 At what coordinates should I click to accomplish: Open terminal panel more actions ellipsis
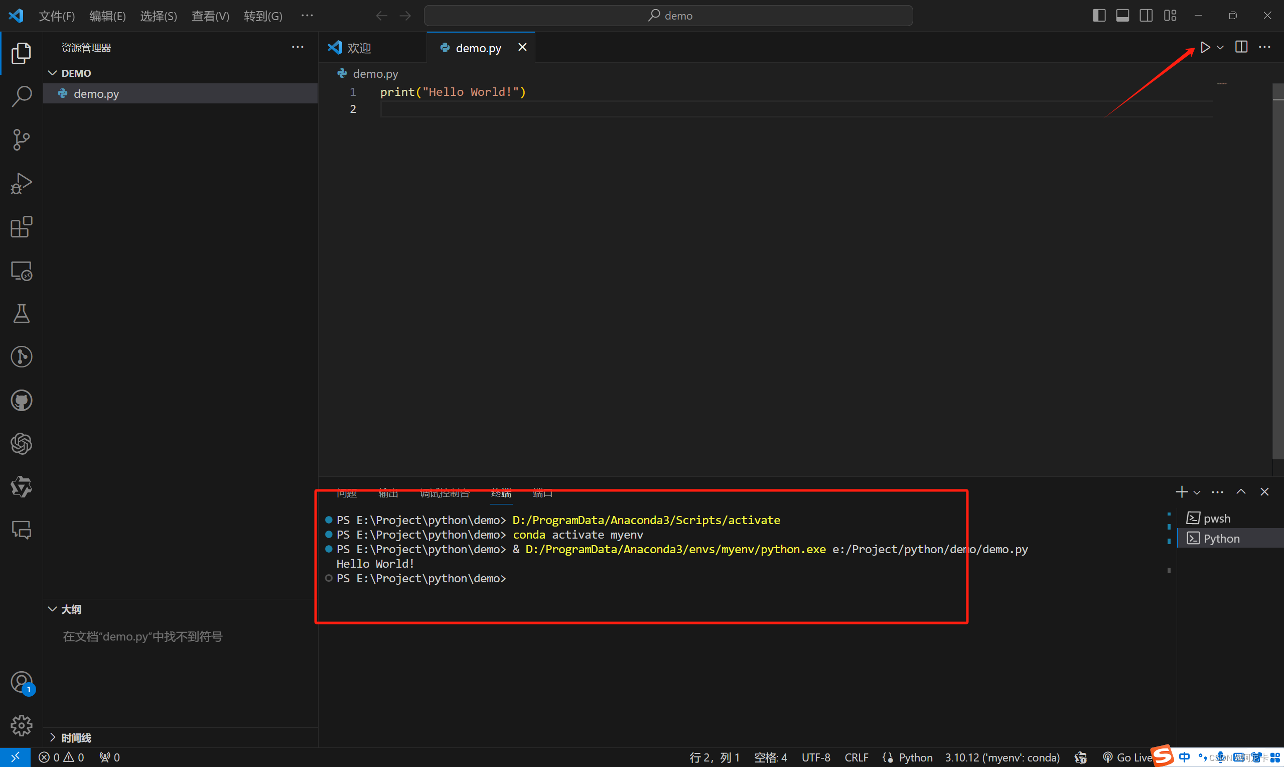coord(1217,492)
